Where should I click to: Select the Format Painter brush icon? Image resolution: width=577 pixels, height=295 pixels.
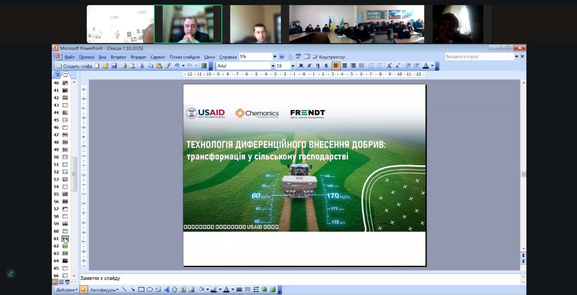(x=167, y=66)
